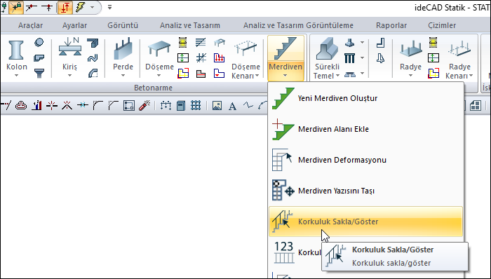This screenshot has height=279, width=491.
Task: Expand the Kiriş dropdown arrow
Action: coord(69,76)
